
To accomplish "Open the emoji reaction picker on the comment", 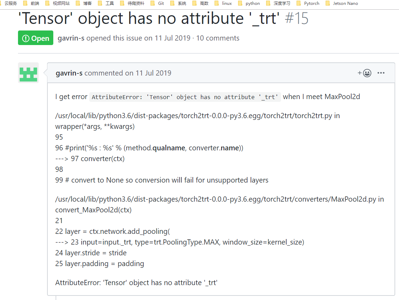I will (364, 73).
